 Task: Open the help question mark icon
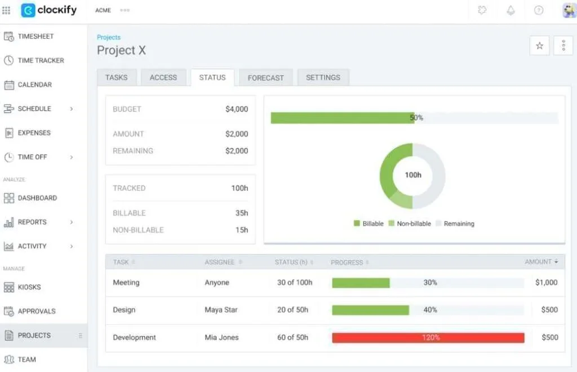point(539,10)
